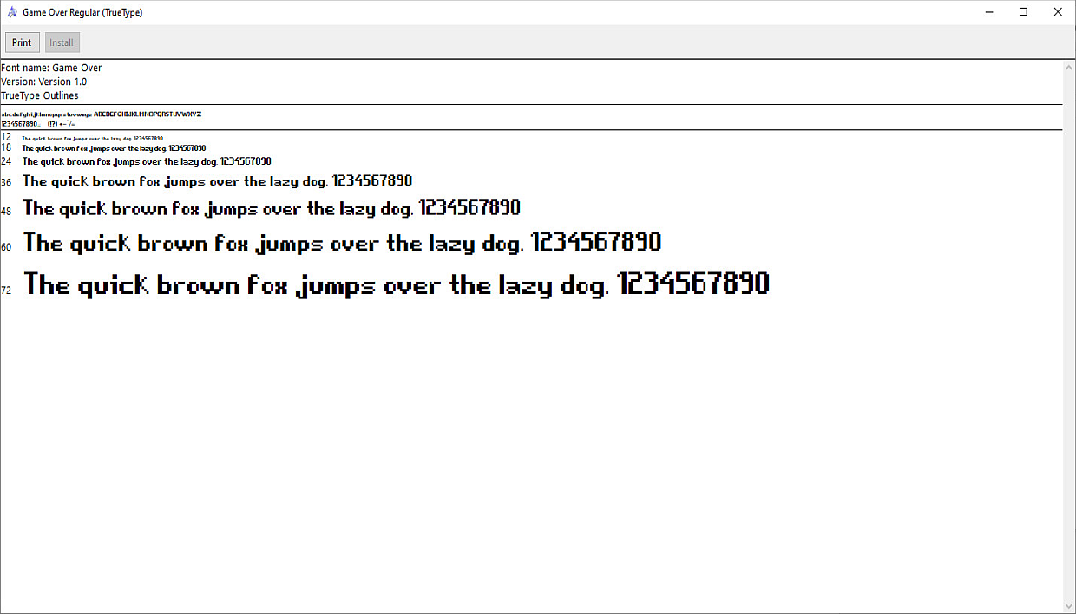Click the 'TrueType Outlines' label
This screenshot has height=614, width=1076.
point(38,95)
